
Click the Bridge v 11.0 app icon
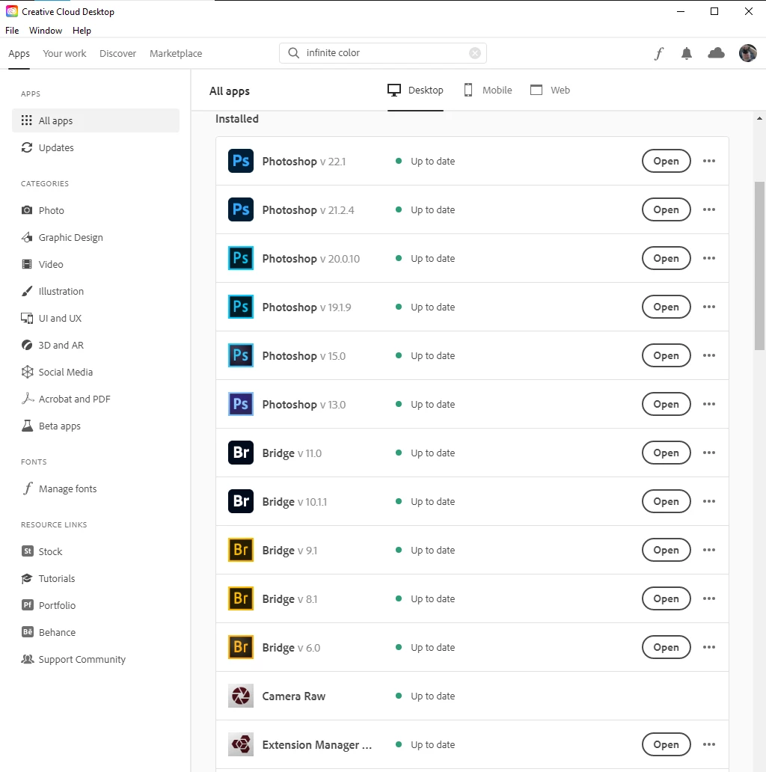point(241,453)
